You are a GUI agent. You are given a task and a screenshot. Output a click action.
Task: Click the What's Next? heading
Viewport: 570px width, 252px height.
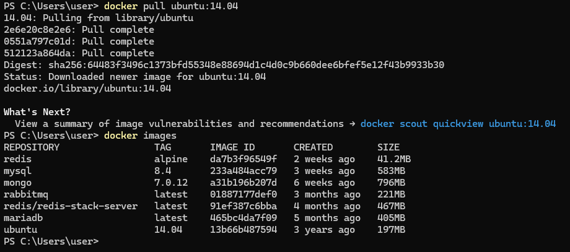point(37,112)
